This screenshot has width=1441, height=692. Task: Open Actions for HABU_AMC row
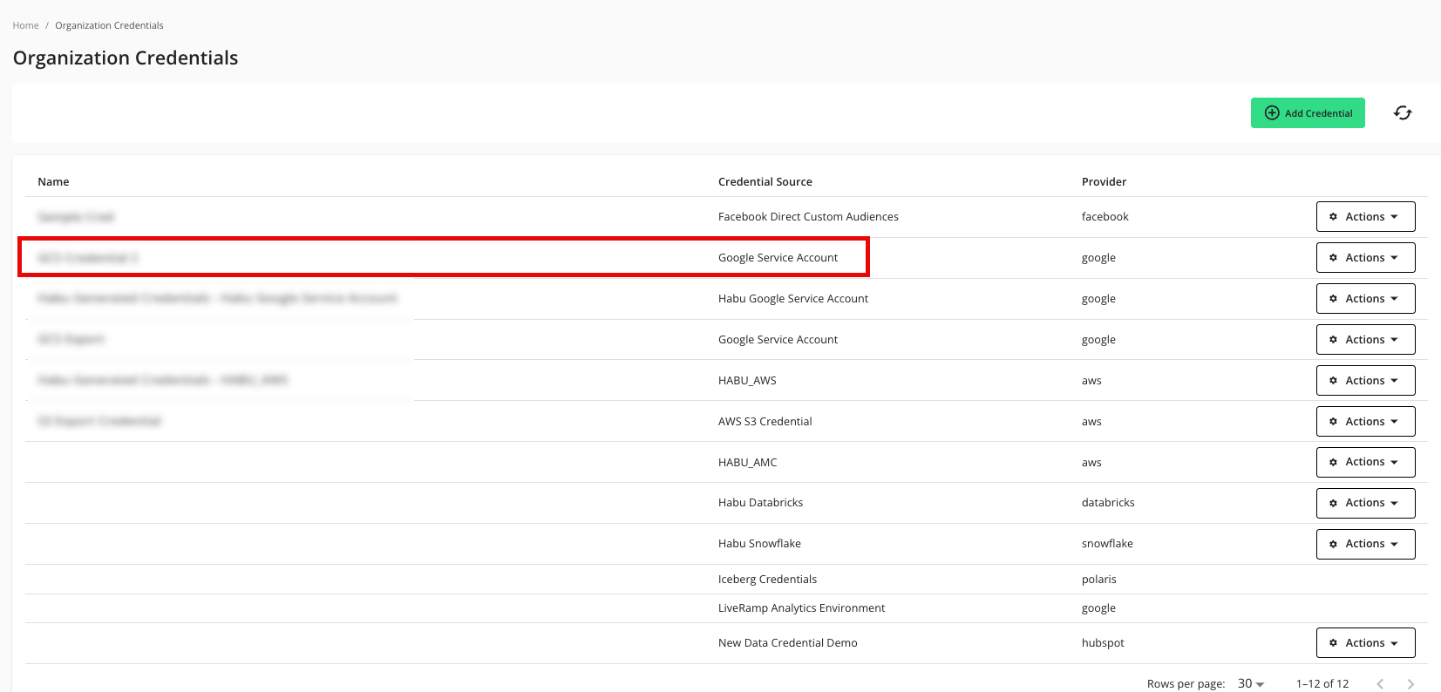1364,462
